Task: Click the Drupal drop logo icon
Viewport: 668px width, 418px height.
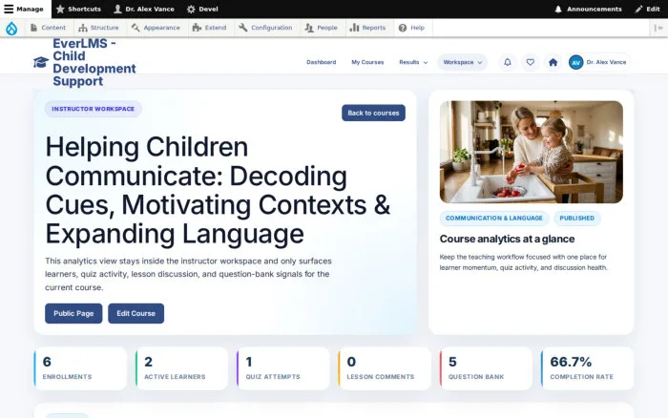Action: coord(11,28)
